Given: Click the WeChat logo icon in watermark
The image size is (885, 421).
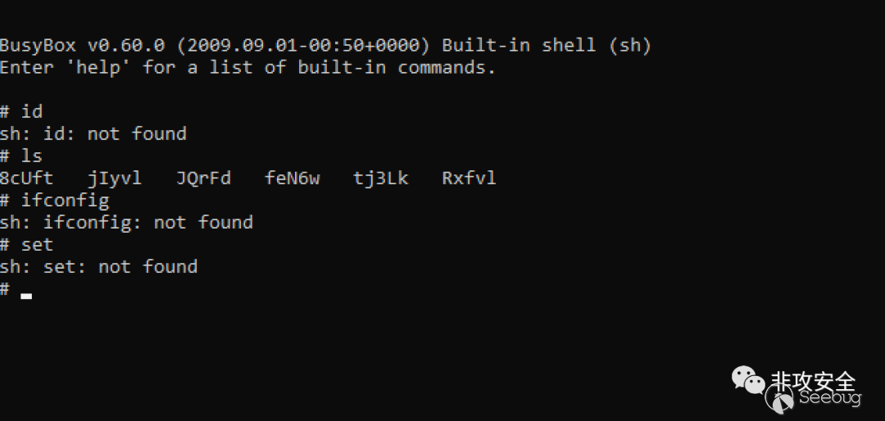Looking at the screenshot, I should 750,379.
